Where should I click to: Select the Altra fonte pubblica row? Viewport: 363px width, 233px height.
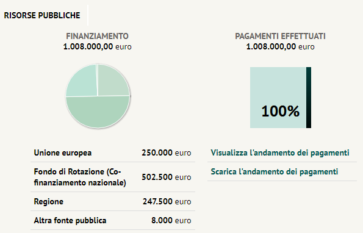(x=113, y=220)
